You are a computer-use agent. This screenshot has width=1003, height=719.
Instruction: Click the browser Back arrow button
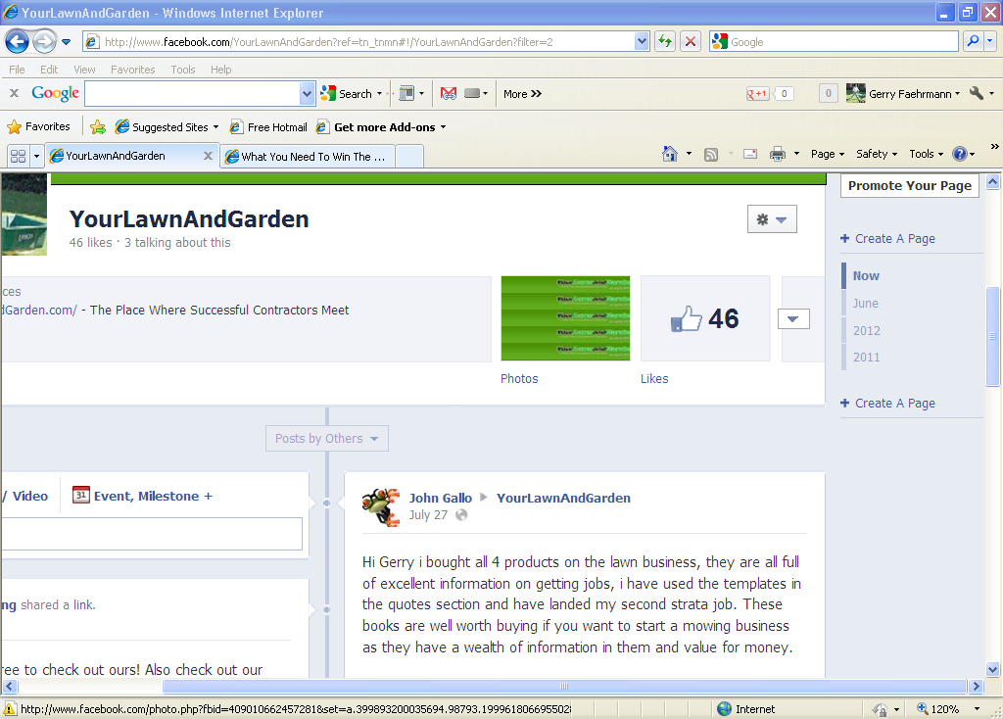click(18, 42)
